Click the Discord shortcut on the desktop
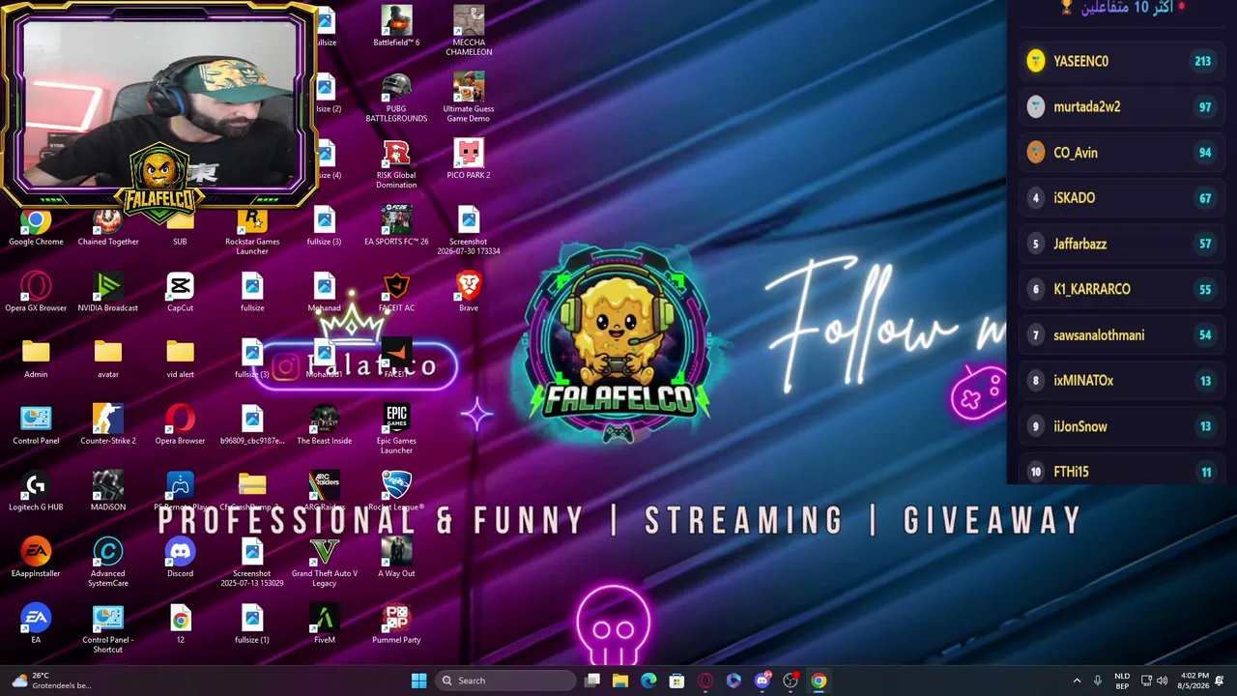 click(180, 558)
